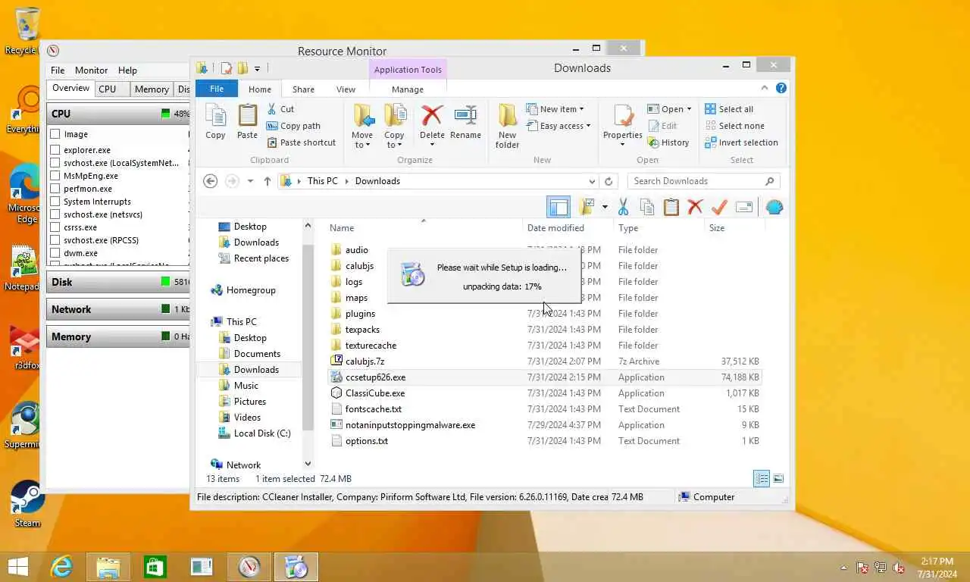Click Paste shortcut button
Screen dimensions: 970x582
(301, 142)
